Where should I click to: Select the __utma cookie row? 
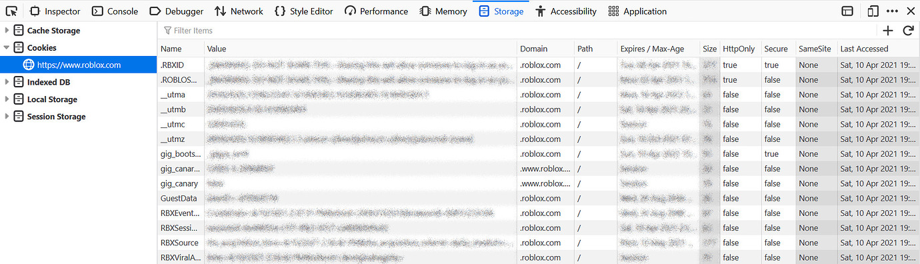[x=539, y=95]
